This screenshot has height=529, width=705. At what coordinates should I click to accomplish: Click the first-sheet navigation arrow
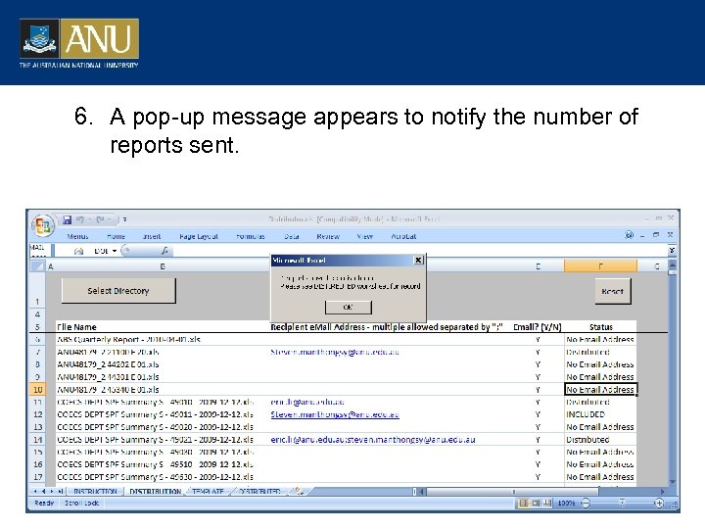[x=35, y=491]
